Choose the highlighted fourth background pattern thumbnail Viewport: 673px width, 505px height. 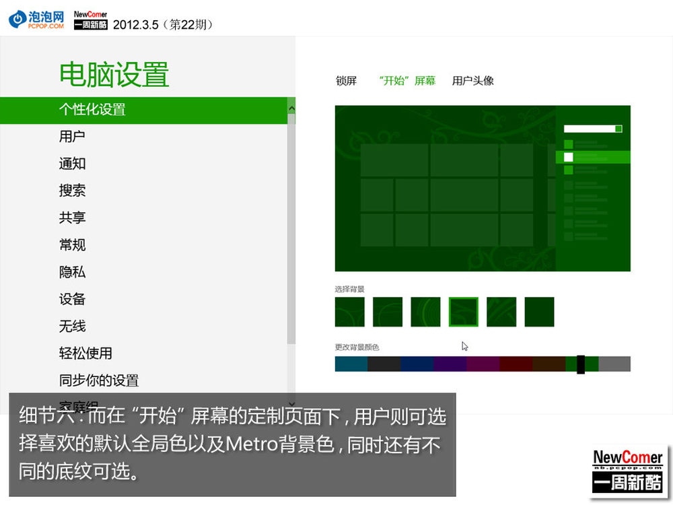[463, 312]
